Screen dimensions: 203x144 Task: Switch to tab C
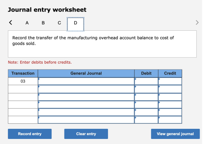coord(59,23)
